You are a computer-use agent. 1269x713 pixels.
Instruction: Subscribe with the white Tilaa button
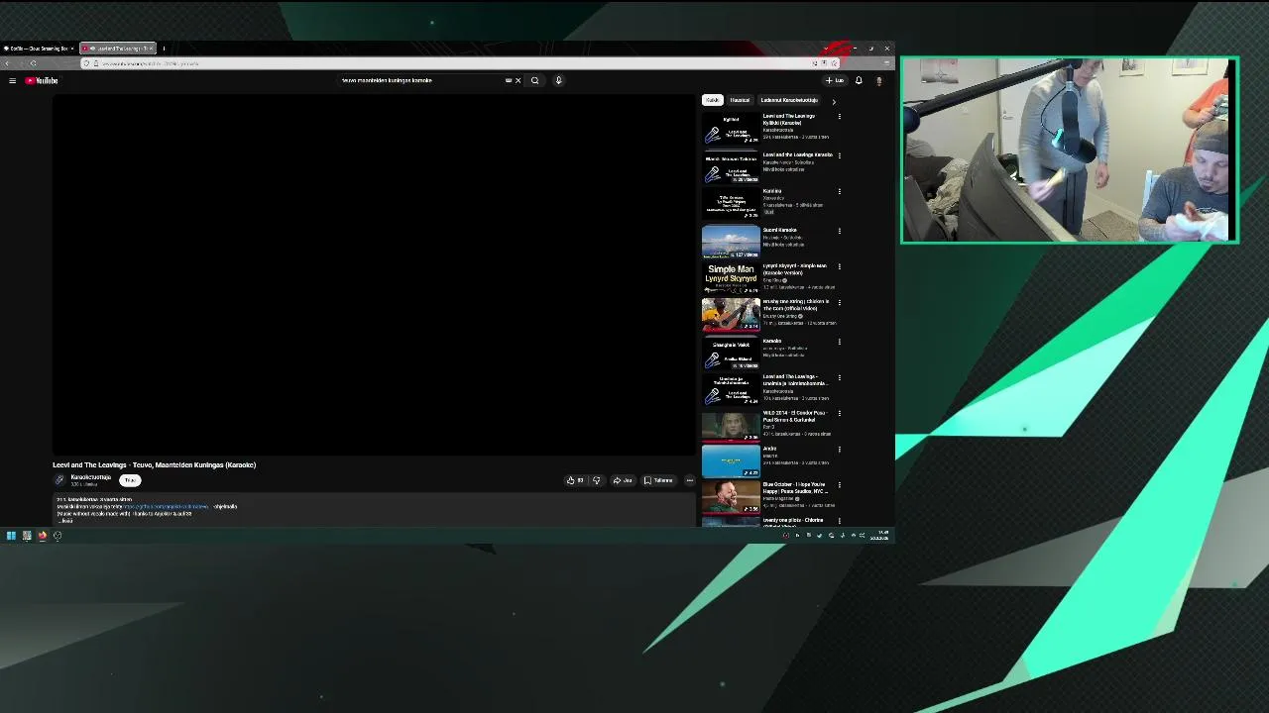pos(130,480)
